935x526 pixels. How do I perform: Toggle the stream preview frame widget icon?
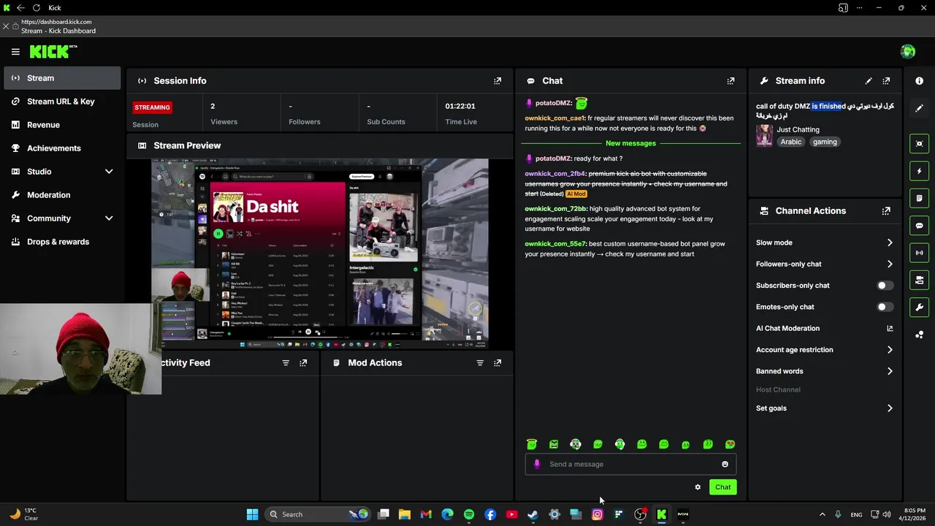[x=920, y=144]
